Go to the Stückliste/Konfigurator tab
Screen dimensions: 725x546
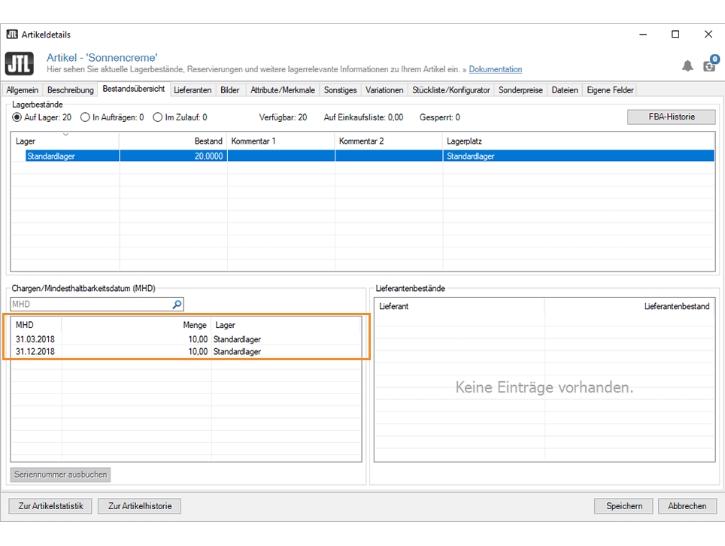tap(451, 90)
